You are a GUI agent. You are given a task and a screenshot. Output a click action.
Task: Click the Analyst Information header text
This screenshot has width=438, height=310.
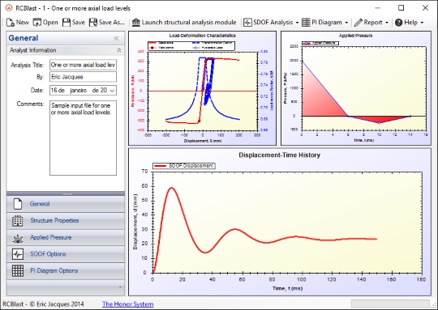click(x=33, y=50)
